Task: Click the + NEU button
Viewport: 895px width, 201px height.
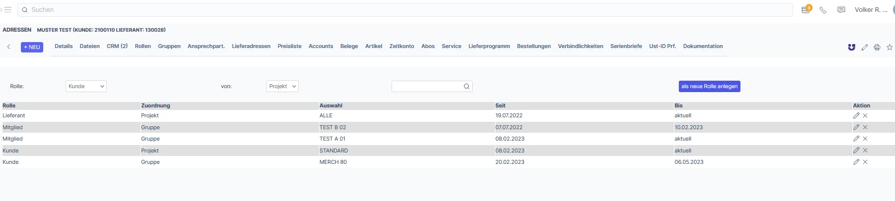Action: pyautogui.click(x=32, y=47)
